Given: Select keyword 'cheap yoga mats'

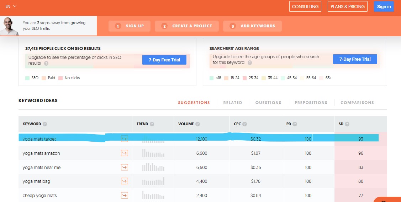Looking at the screenshot, I should point(39,196).
